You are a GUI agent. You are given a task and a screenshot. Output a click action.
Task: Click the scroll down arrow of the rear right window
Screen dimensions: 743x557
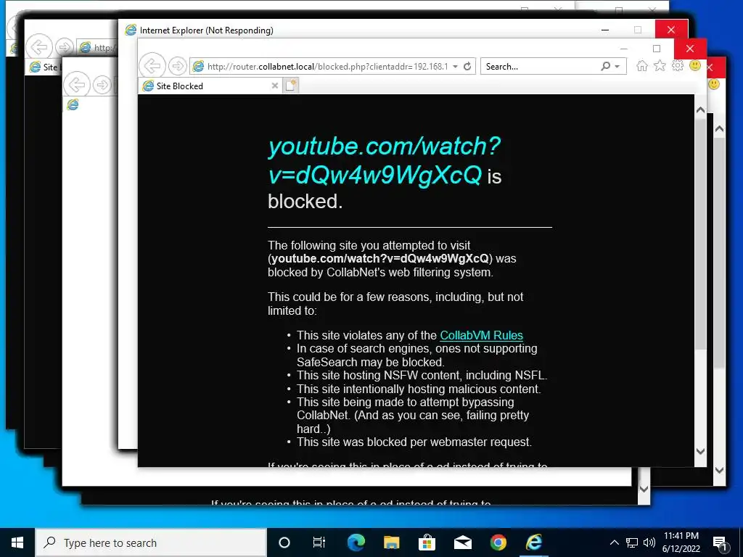[x=719, y=470]
